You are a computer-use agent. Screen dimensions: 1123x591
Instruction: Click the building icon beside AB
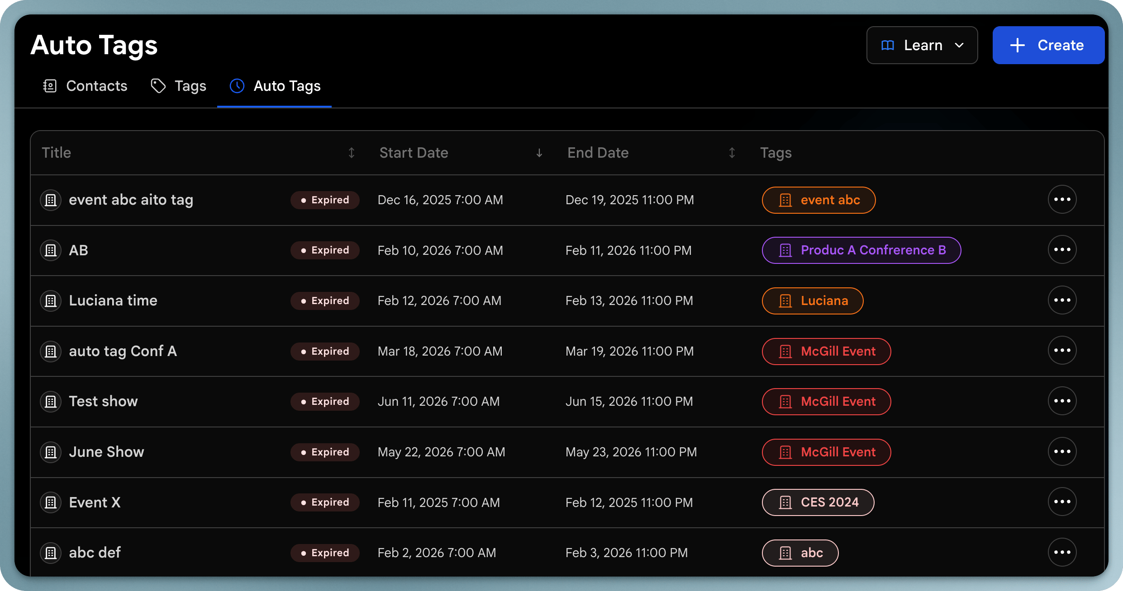click(x=51, y=250)
